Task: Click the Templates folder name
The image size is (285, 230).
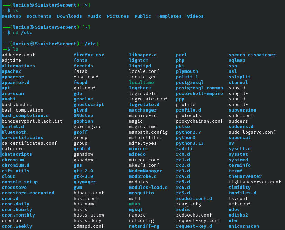Action: click(169, 16)
